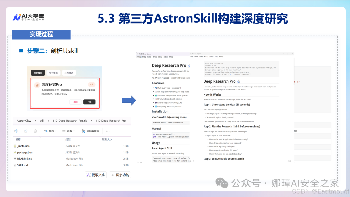This screenshot has width=350, height=197.
Task: Go to AstronClaw in the breadcrumb path
Action: pyautogui.click(x=24, y=121)
